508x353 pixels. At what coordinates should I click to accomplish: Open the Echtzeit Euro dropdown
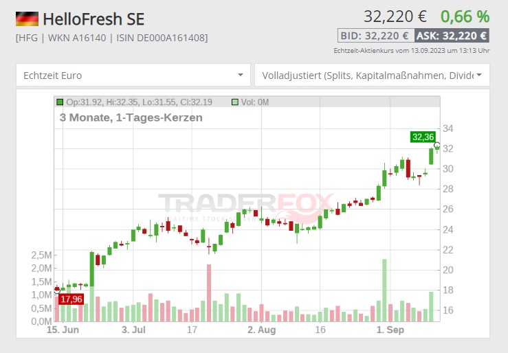(x=133, y=76)
